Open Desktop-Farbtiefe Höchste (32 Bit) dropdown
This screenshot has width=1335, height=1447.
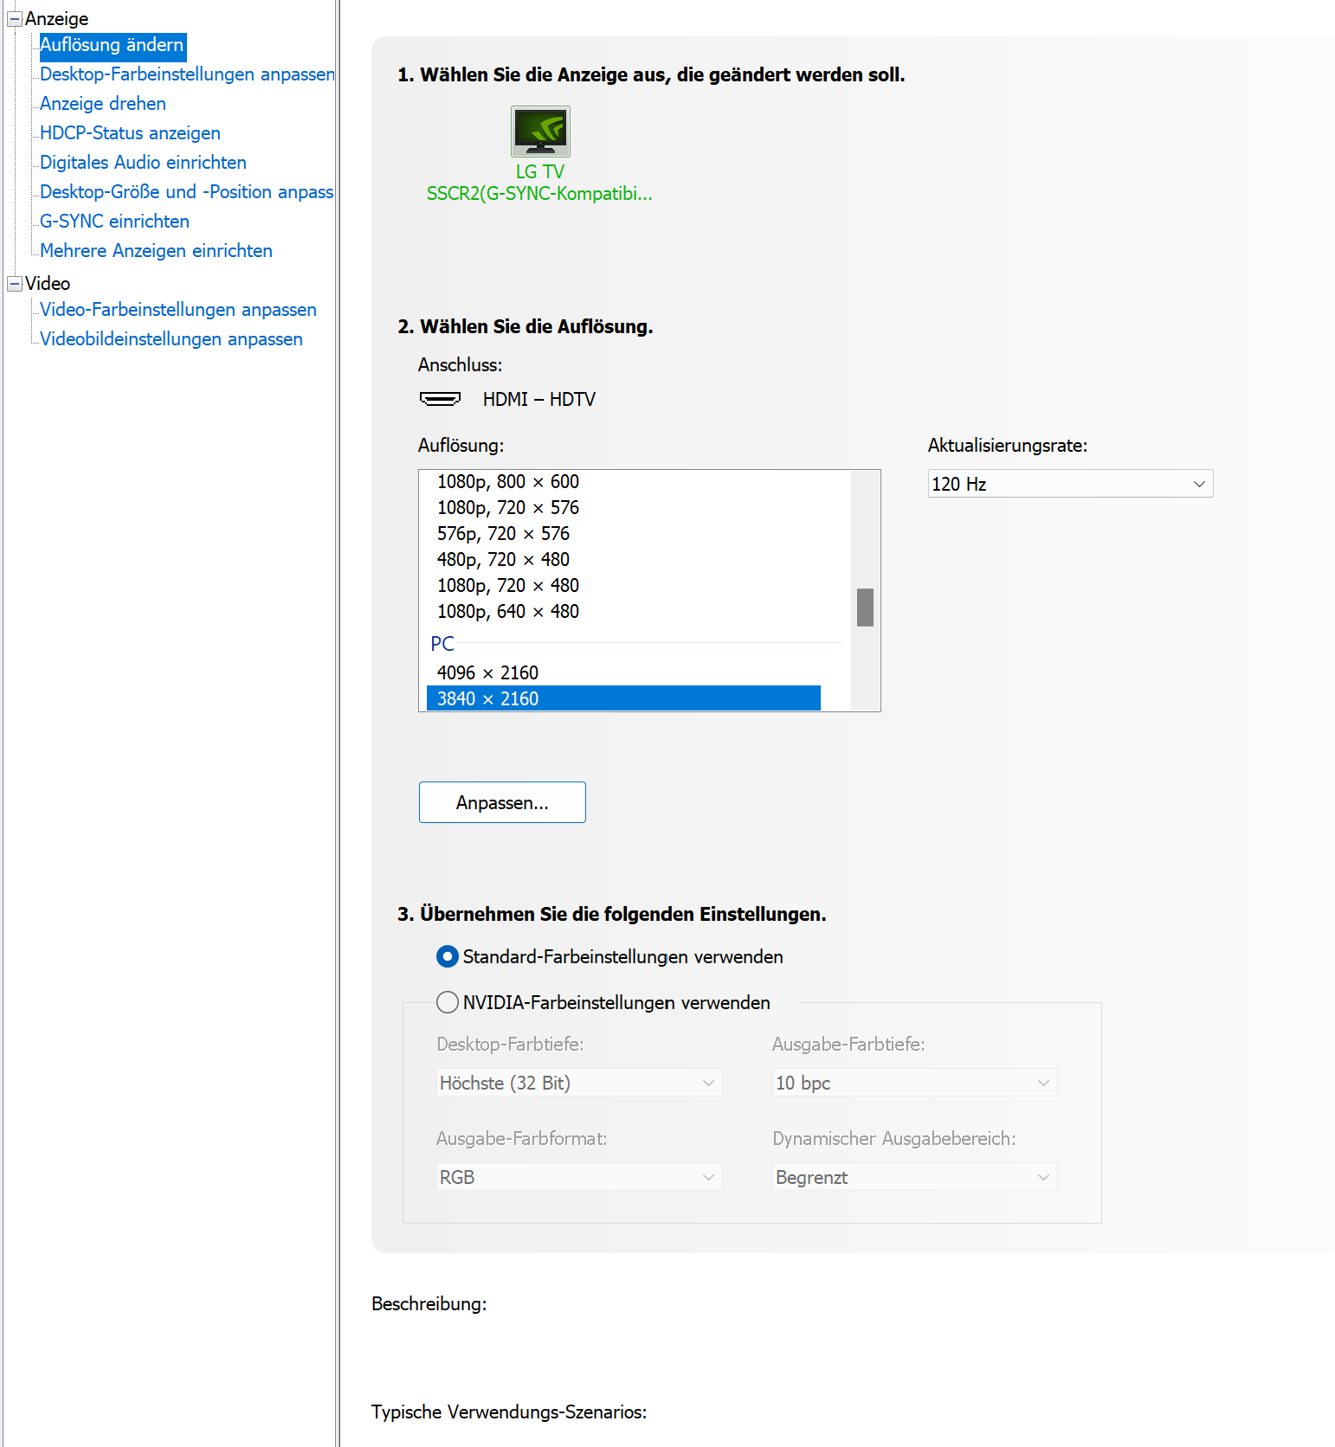tap(579, 1083)
